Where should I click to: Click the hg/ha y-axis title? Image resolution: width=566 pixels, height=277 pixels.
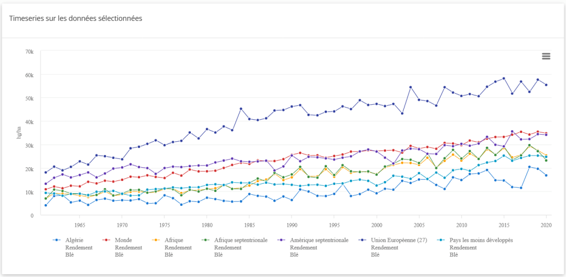[20, 133]
